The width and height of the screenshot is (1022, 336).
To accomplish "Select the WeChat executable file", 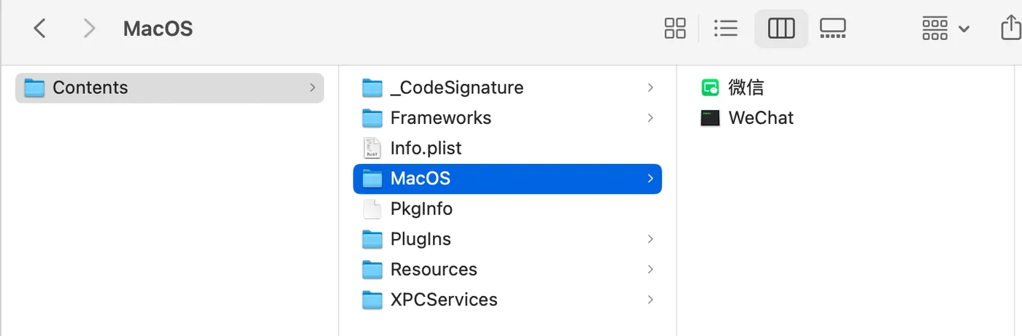I will pos(761,118).
